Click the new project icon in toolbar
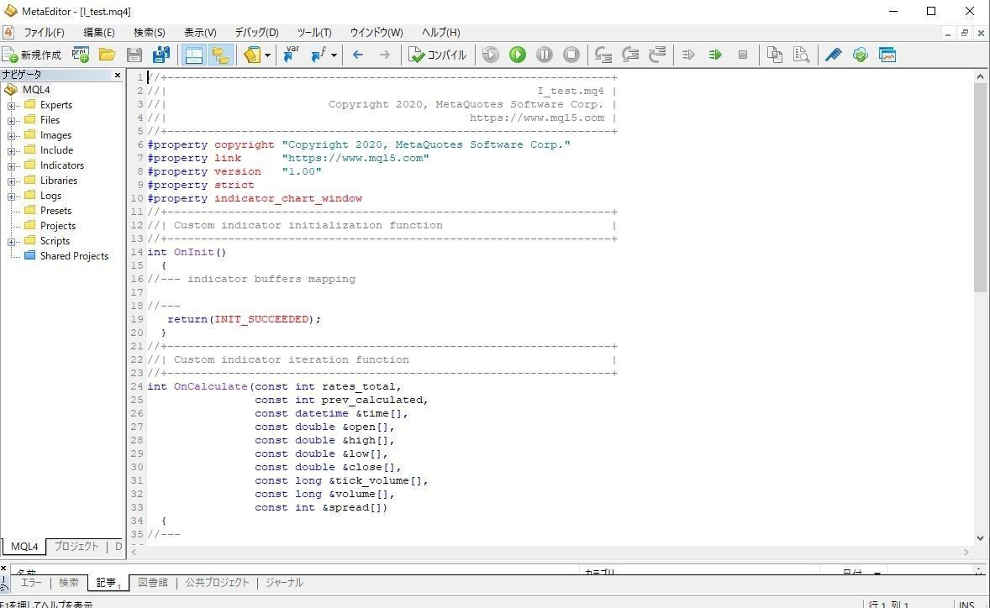990x608 pixels. pos(81,55)
